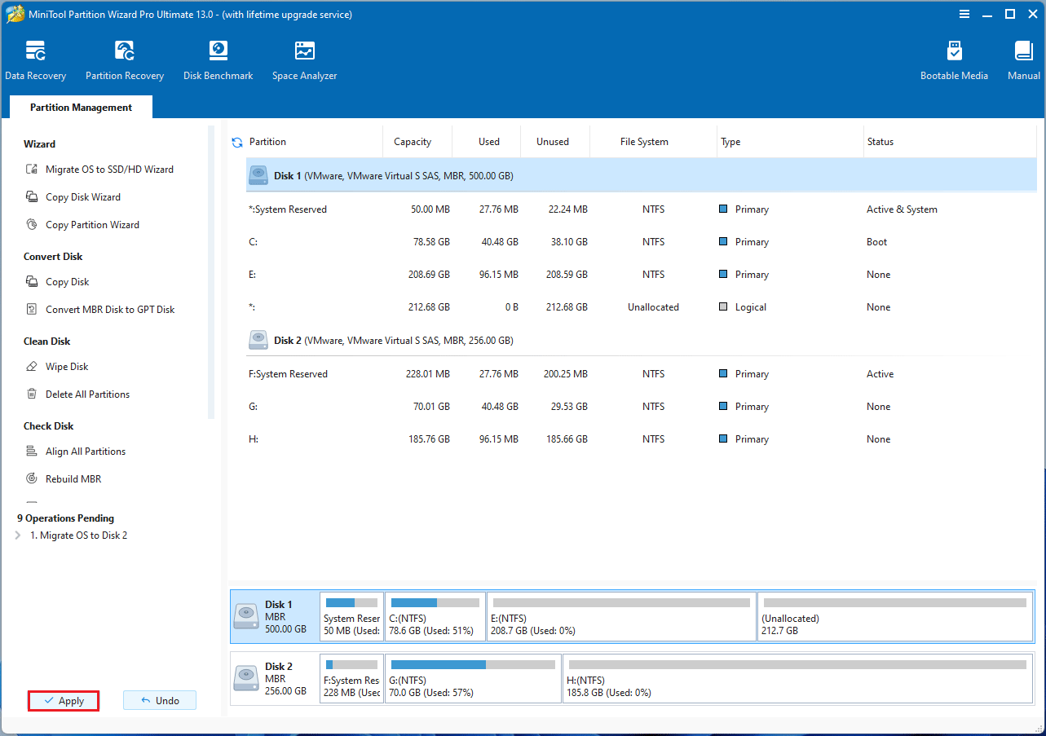Select the G: partition block in disk map
Screen dimensions: 1046x736
pyautogui.click(x=473, y=678)
